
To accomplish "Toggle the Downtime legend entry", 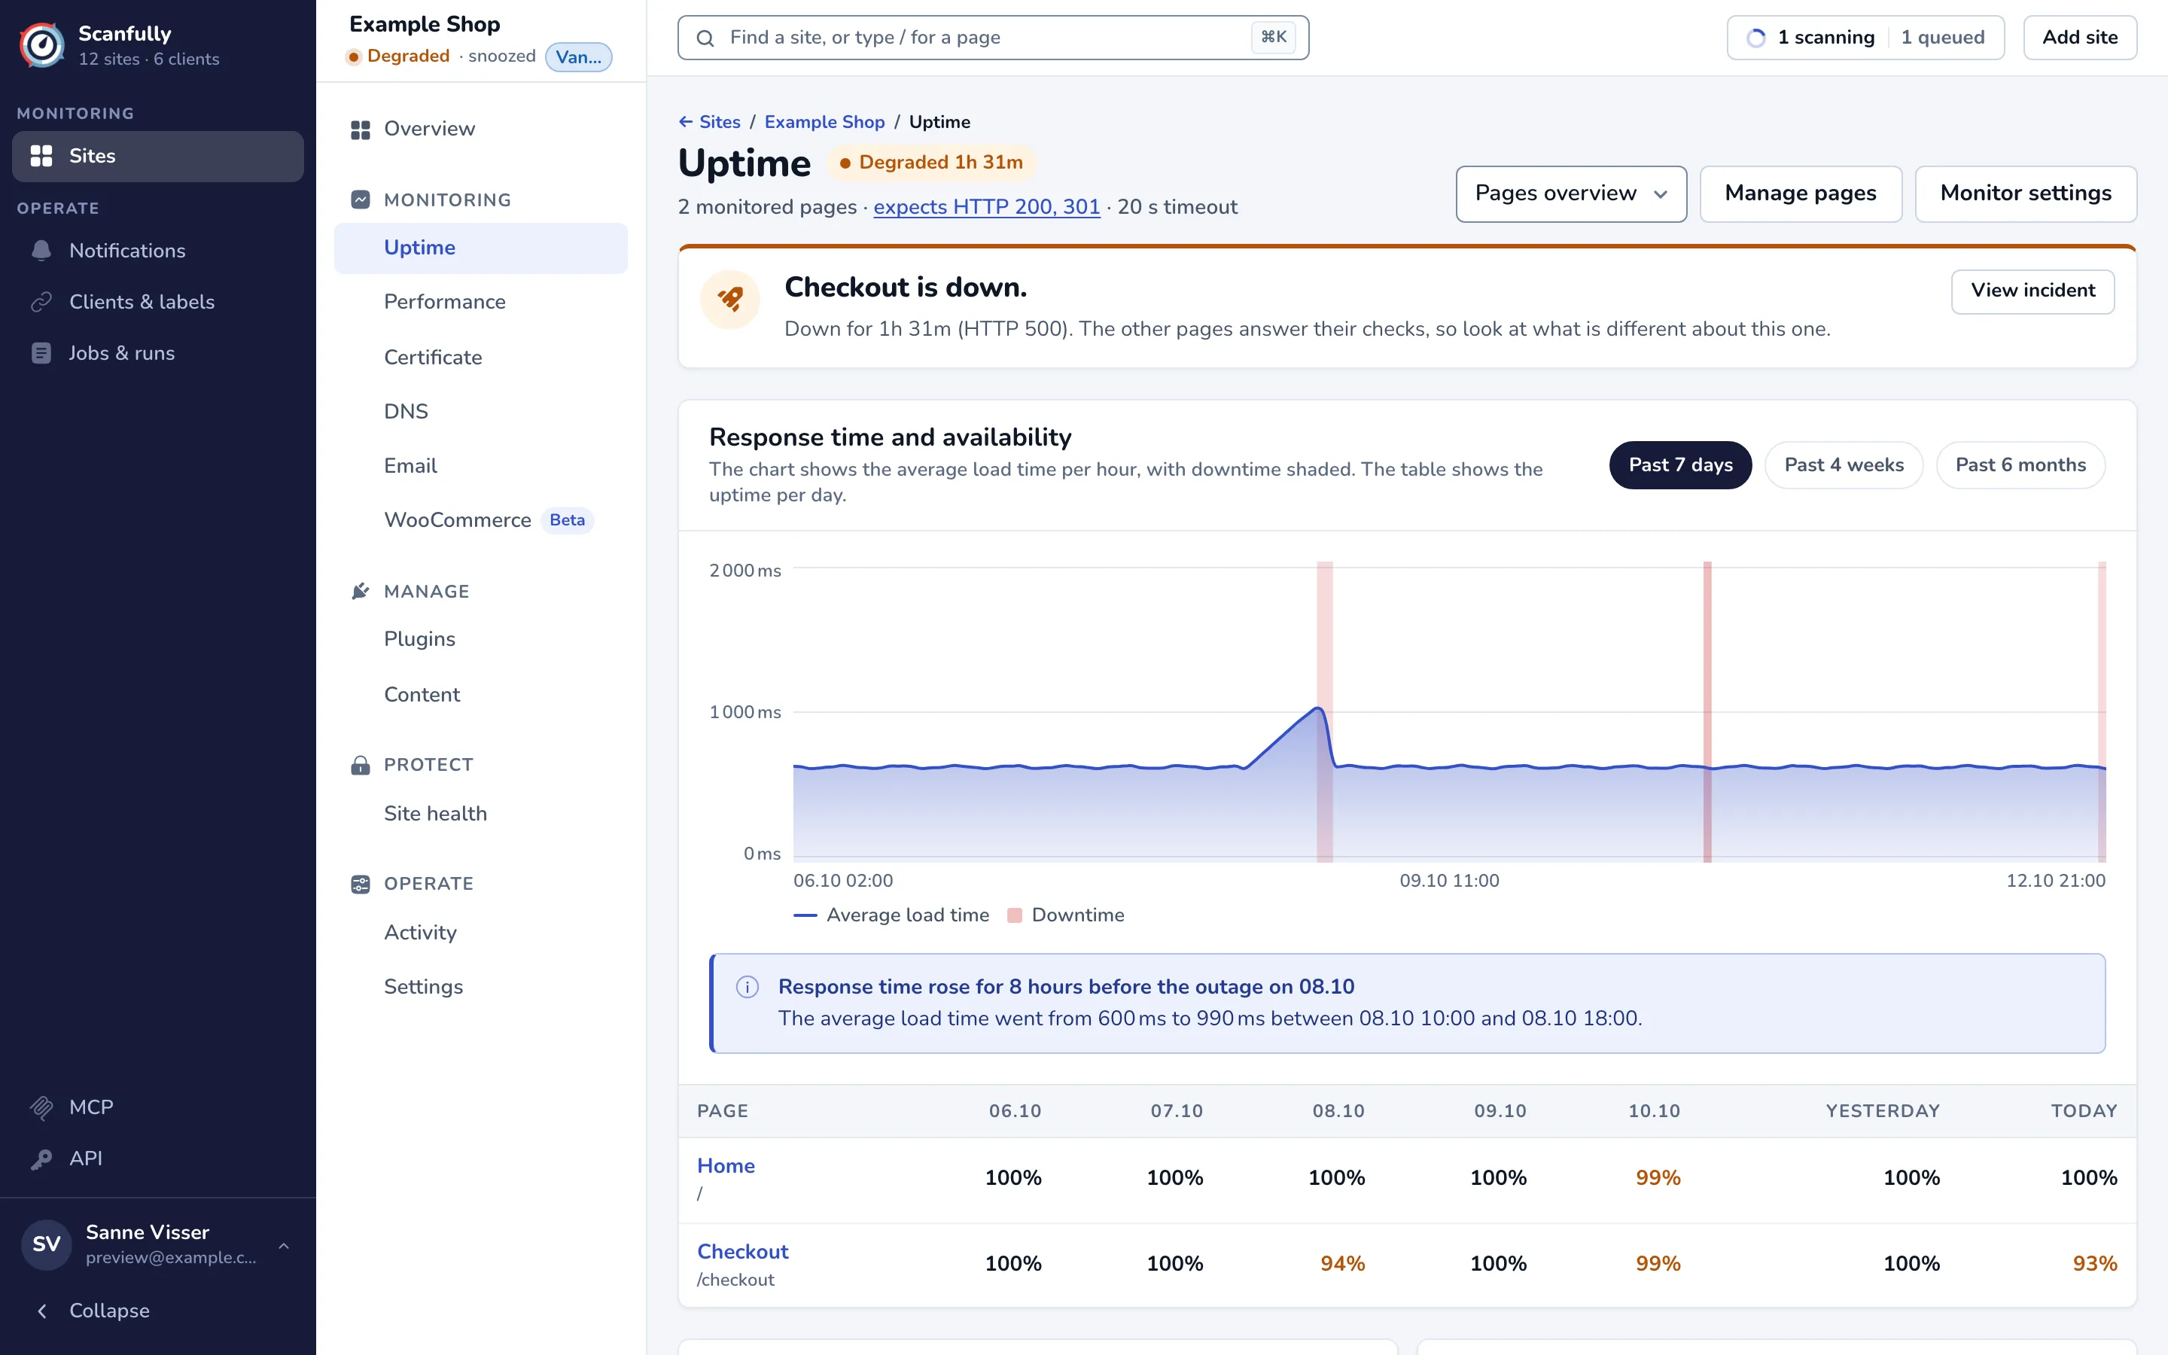I will coord(1066,915).
